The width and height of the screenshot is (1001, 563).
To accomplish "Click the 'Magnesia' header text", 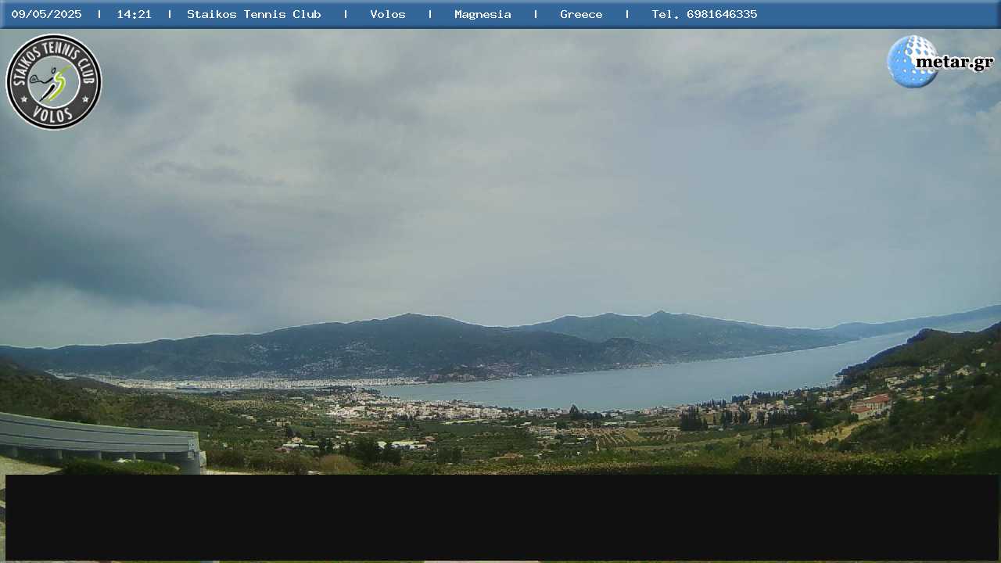I will 483,14.
